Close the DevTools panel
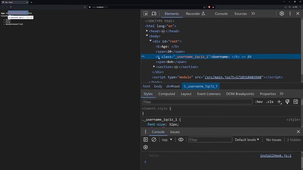The height and width of the screenshot is (170, 303). pyautogui.click(x=298, y=14)
